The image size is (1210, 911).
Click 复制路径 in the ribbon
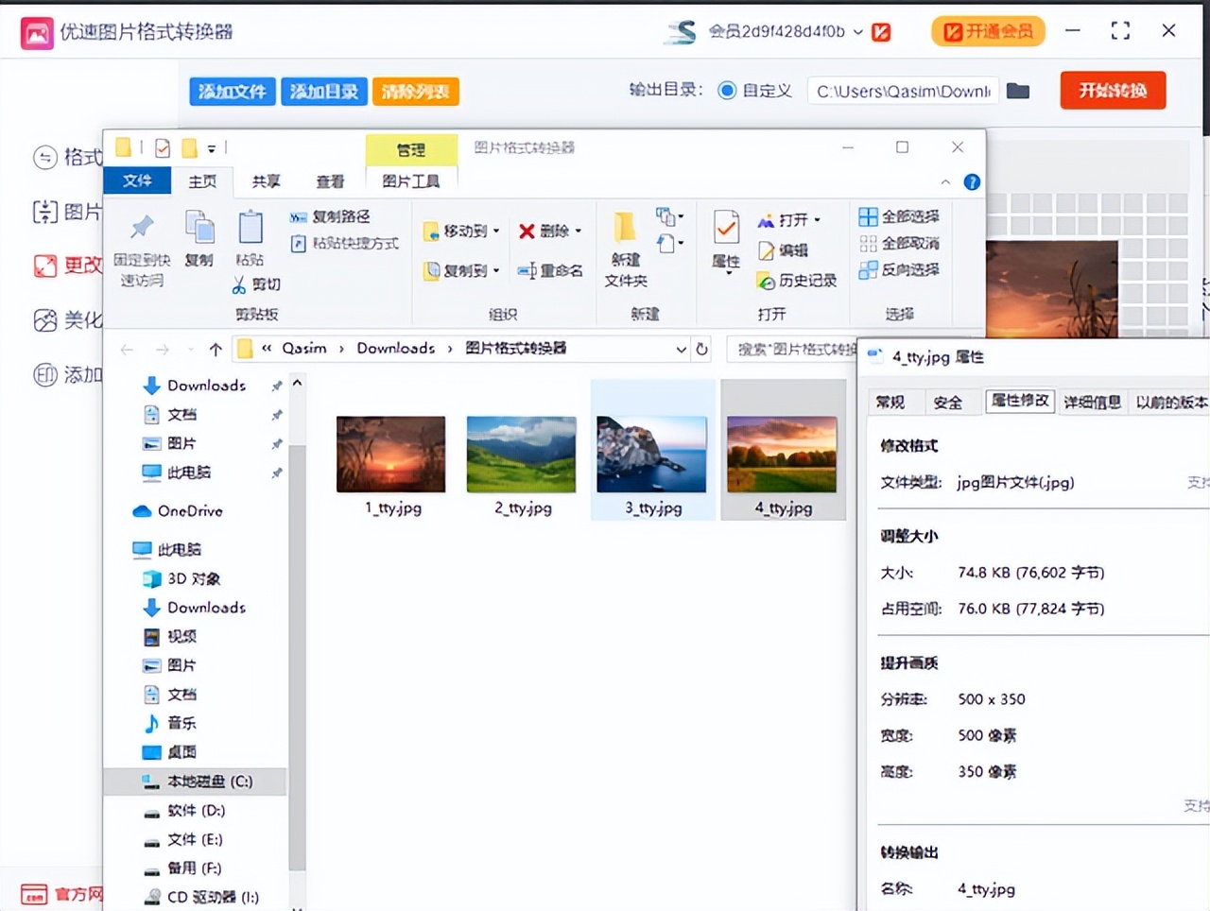pos(329,216)
